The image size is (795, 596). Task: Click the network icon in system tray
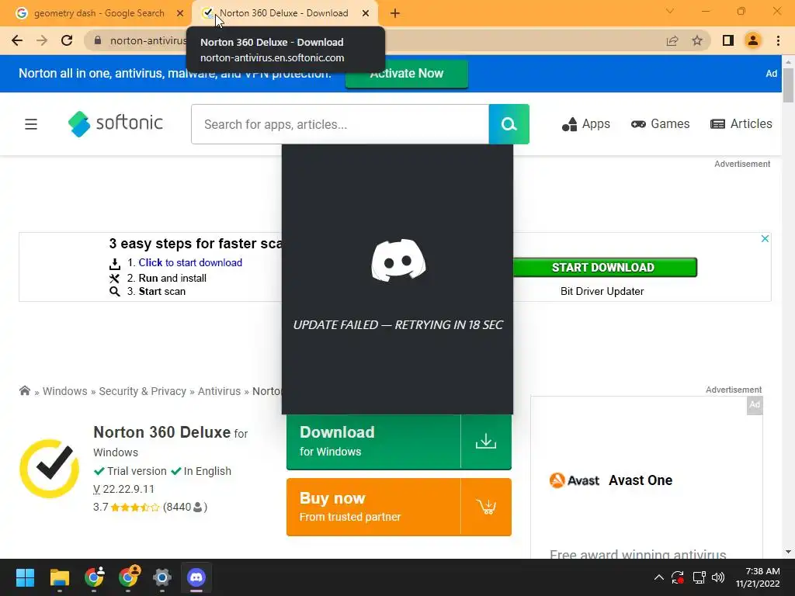point(700,577)
